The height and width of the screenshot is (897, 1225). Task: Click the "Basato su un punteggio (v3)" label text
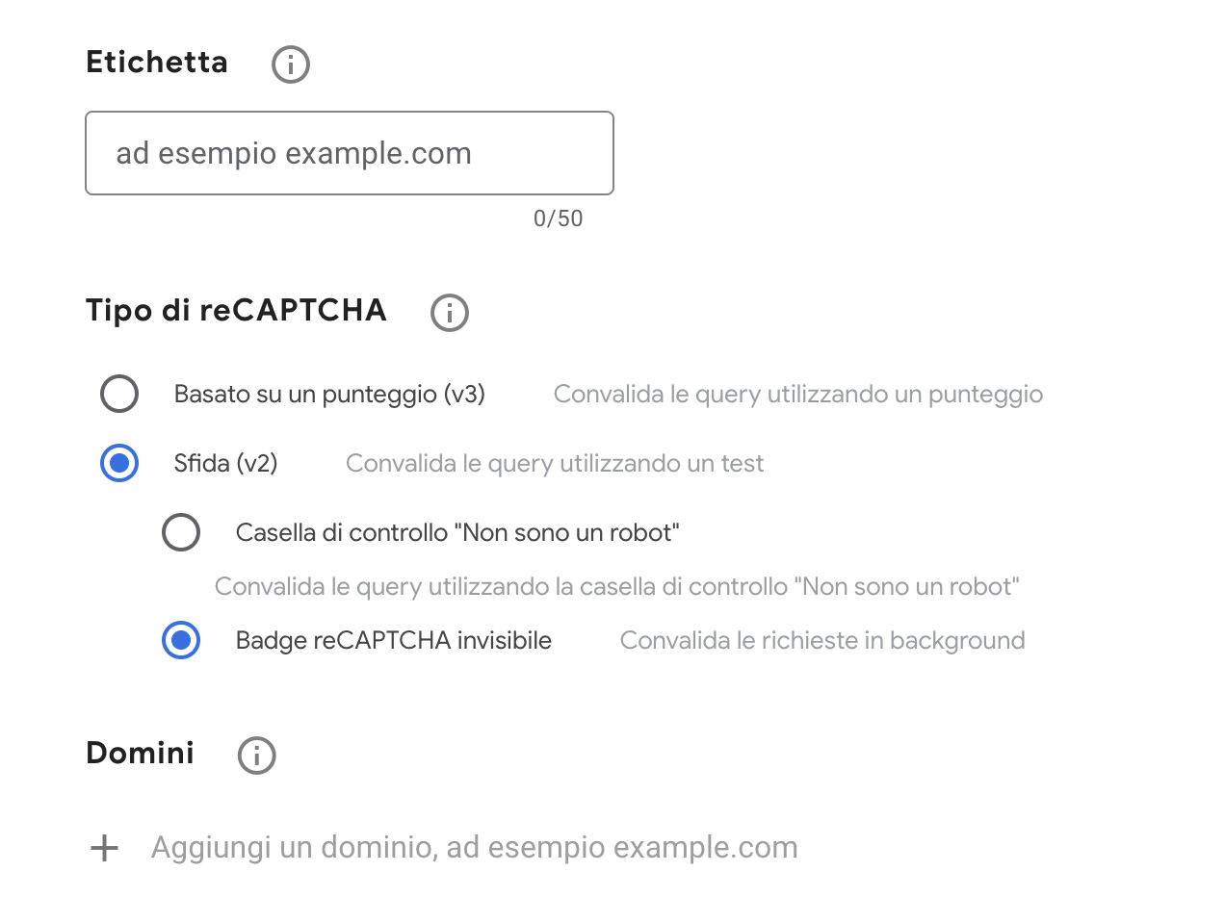[329, 394]
